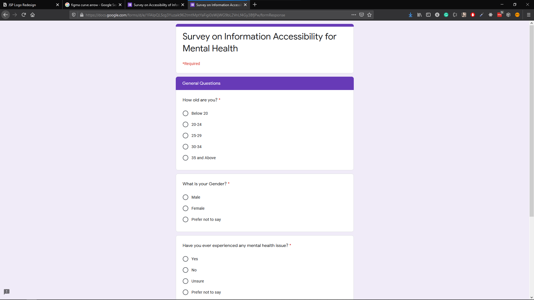Open a new browser tab
Screen dimensions: 534x300
pos(255,5)
